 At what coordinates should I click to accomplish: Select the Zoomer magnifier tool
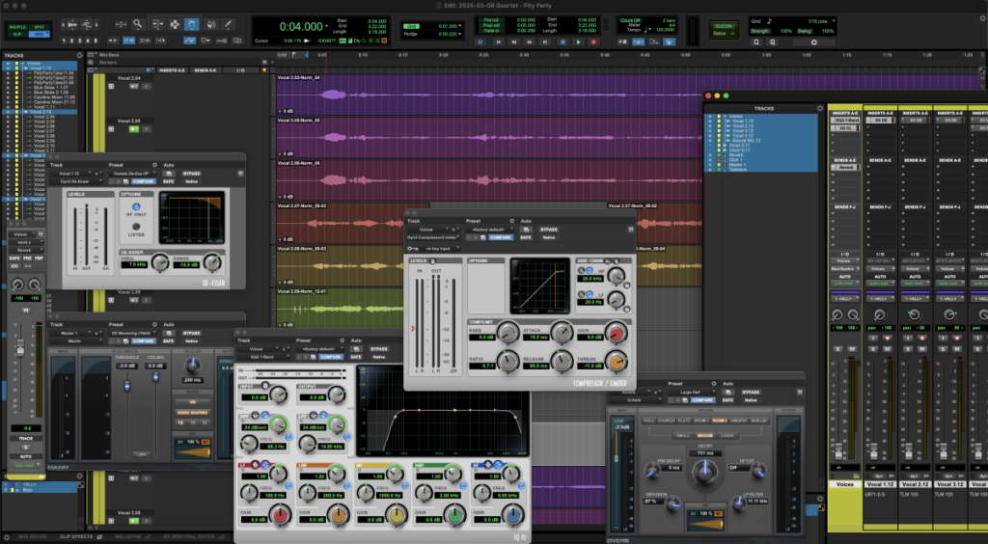click(137, 24)
